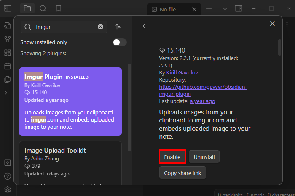Open the tab list dropdown chevron
Screen dimensions: 295x196
click(225, 9)
